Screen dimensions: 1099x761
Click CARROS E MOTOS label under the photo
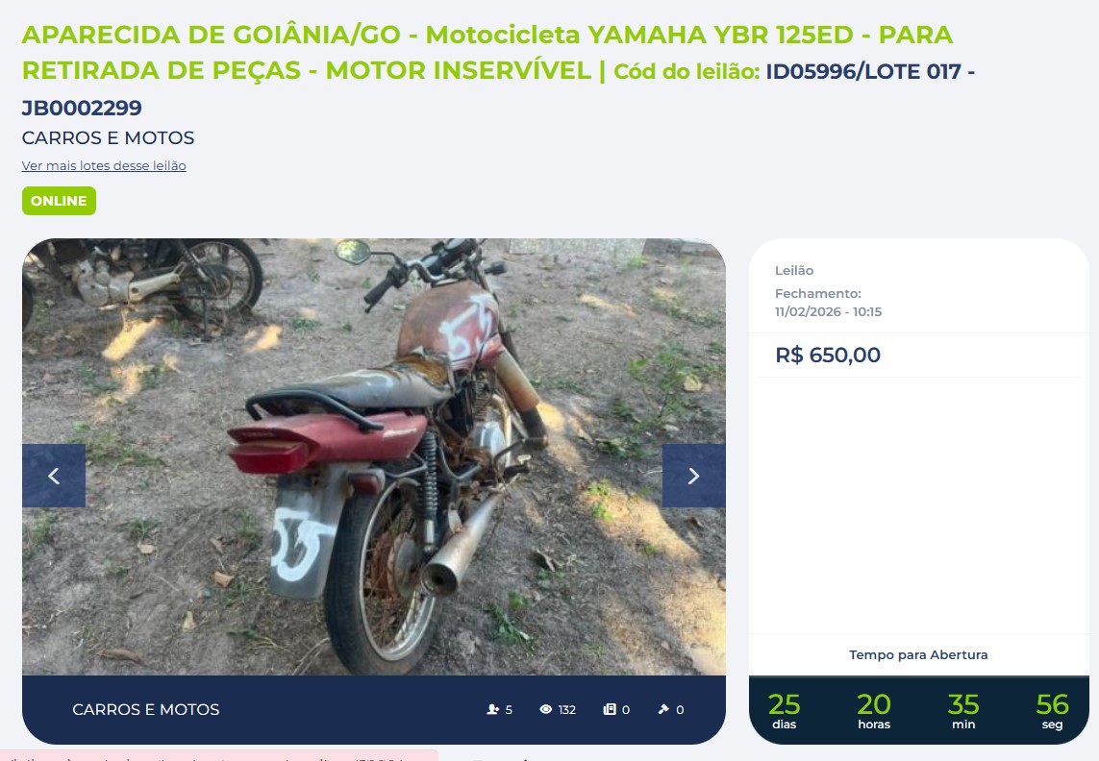point(146,710)
